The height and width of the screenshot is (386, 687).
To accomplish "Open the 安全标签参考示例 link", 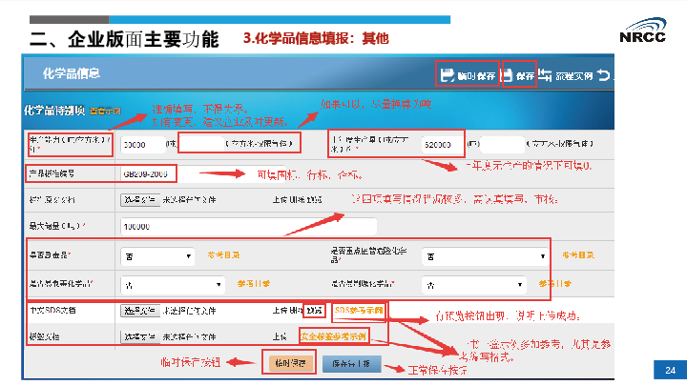I will click(334, 336).
